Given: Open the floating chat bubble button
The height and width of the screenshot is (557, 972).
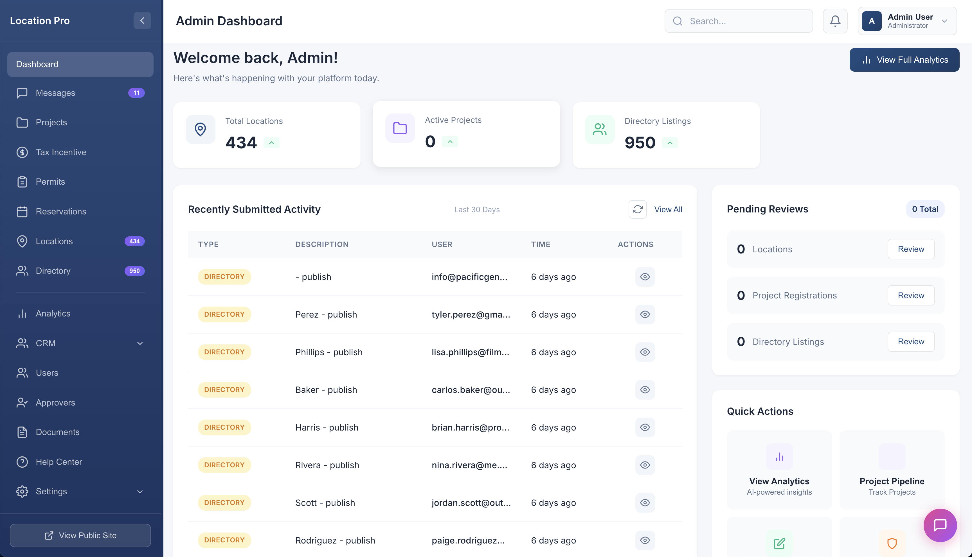Looking at the screenshot, I should pos(940,525).
